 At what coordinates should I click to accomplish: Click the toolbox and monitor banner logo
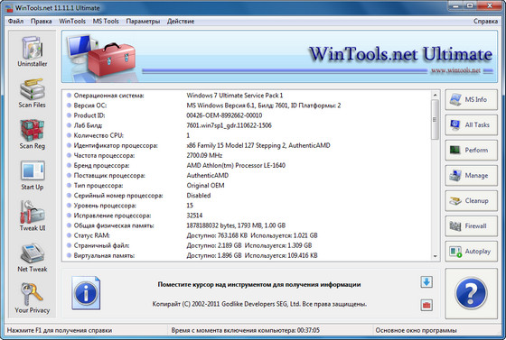tap(100, 58)
